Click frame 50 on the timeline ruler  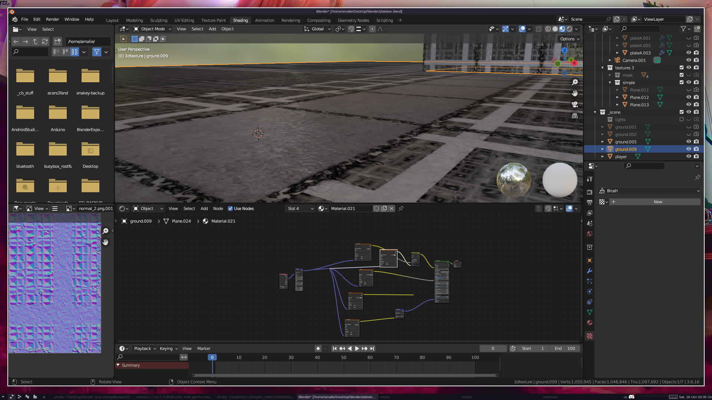[344, 357]
